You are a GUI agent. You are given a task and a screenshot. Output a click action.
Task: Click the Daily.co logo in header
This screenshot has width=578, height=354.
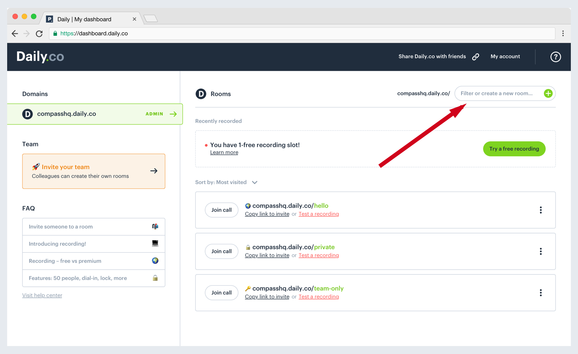click(x=40, y=56)
